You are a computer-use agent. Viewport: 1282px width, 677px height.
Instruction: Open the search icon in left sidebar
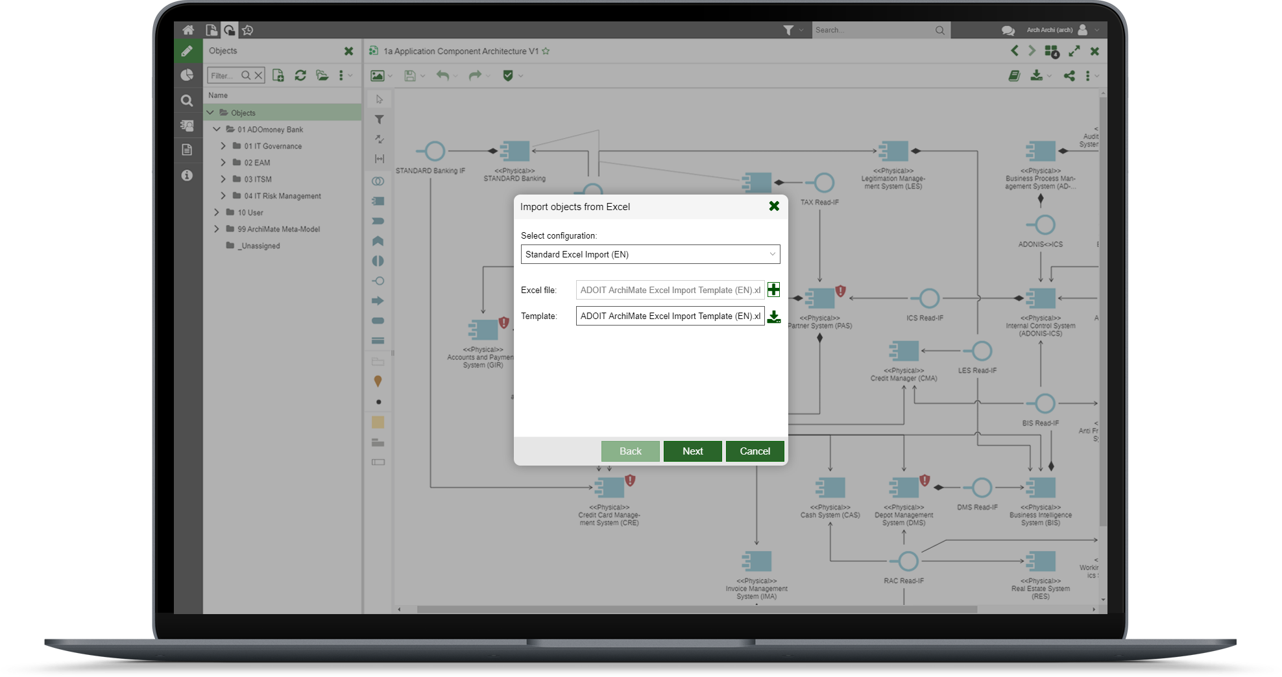pos(187,101)
